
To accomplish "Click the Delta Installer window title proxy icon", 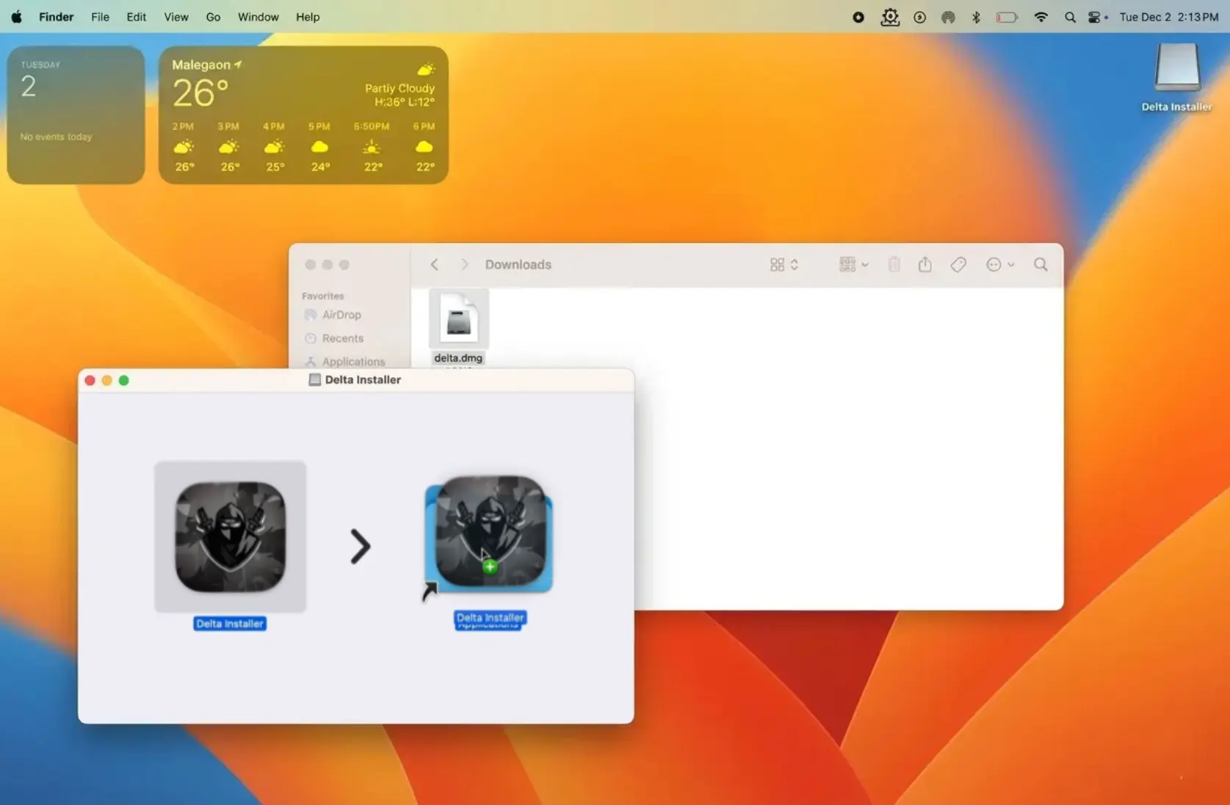I will pos(314,379).
